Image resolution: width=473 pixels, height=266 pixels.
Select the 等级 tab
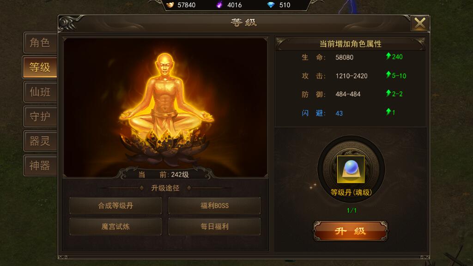[40, 67]
